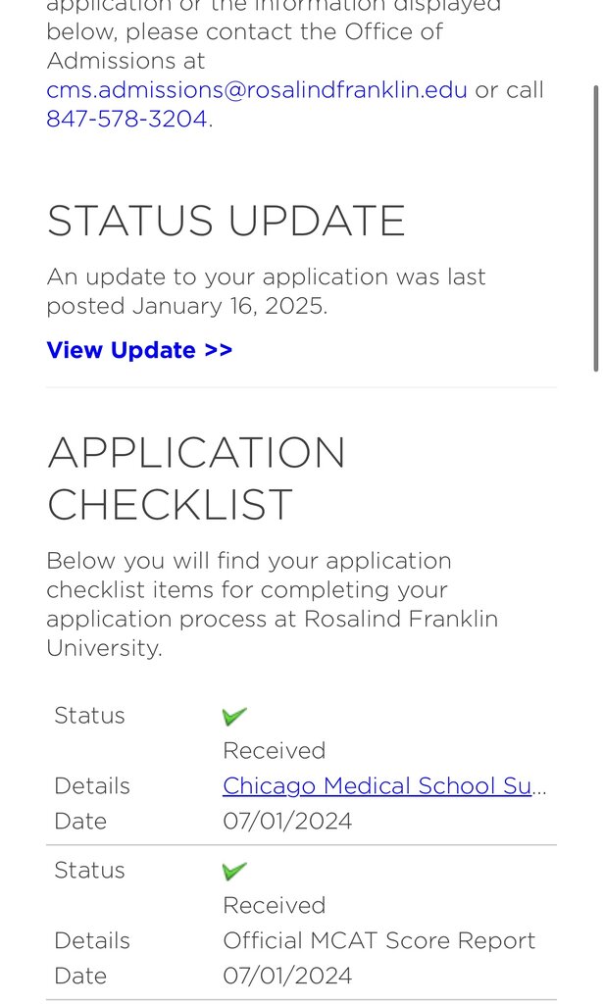Click green checkmark above the Chicago Medical School link
The width and height of the screenshot is (603, 1004).
pyautogui.click(x=234, y=717)
